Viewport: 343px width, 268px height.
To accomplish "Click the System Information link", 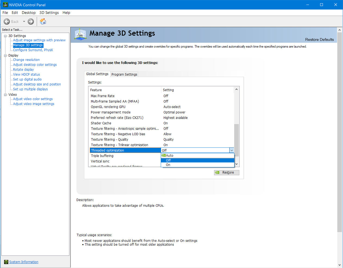I will pos(24,262).
